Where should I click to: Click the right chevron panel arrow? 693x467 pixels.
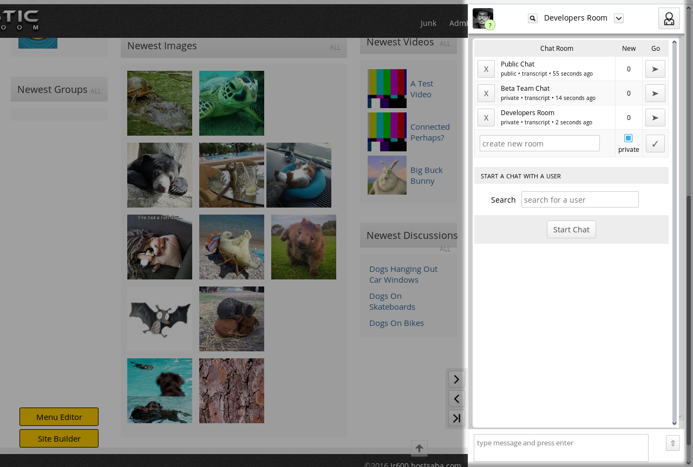point(456,379)
